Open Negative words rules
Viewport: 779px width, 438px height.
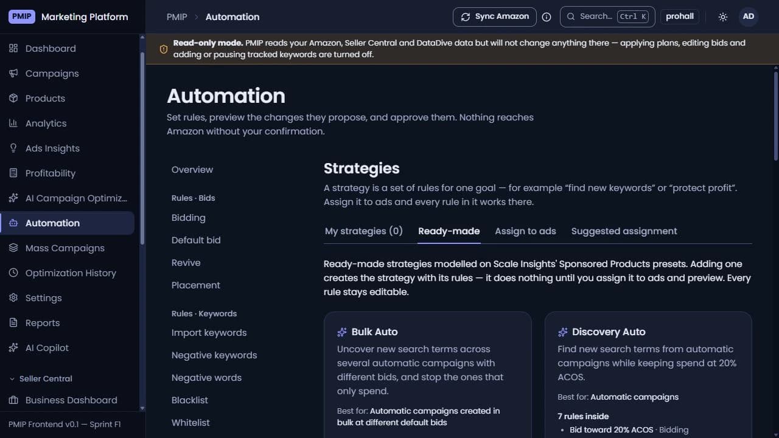coord(206,378)
